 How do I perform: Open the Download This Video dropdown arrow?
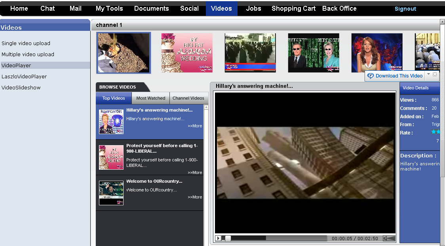click(x=428, y=74)
